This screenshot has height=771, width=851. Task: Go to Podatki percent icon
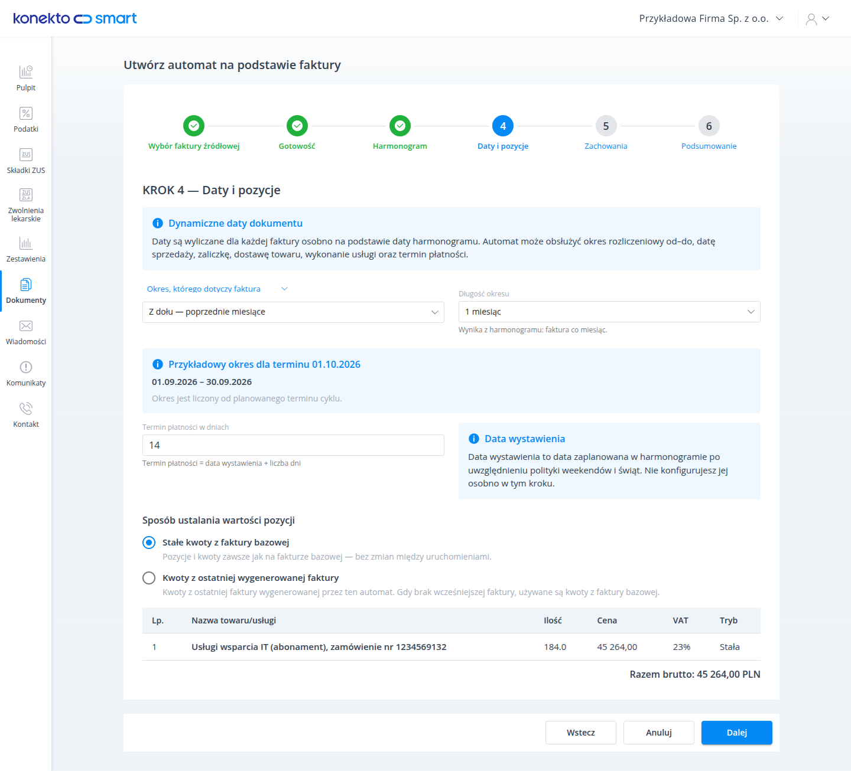26,113
